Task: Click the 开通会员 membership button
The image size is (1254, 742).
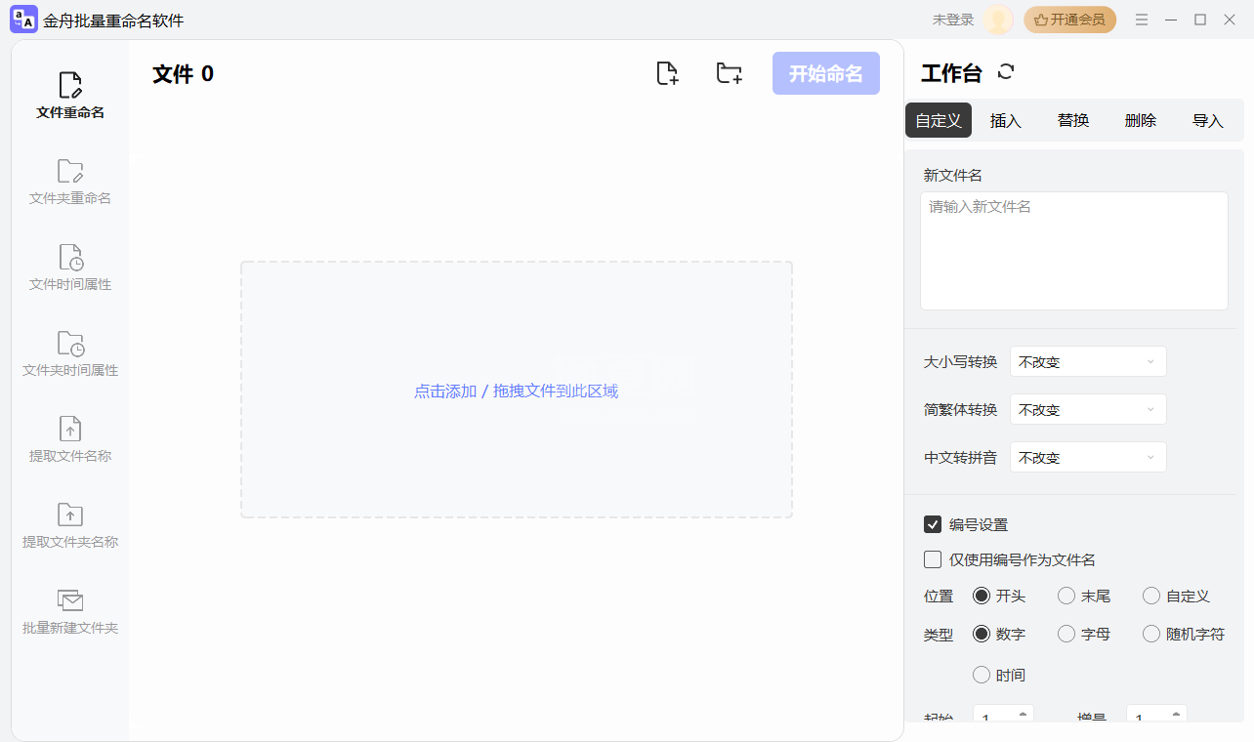Action: point(1069,20)
